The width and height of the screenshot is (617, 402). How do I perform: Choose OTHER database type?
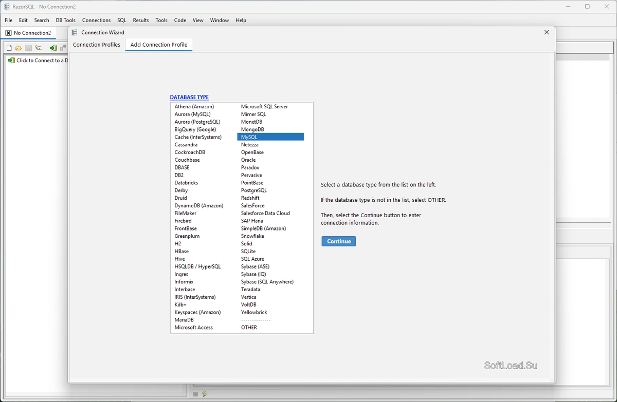click(x=249, y=328)
